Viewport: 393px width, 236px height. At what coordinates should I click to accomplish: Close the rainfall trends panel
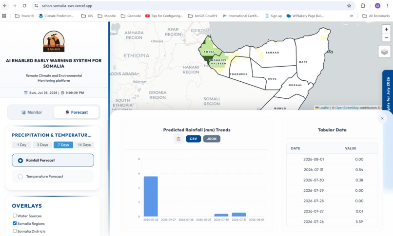[x=382, y=119]
